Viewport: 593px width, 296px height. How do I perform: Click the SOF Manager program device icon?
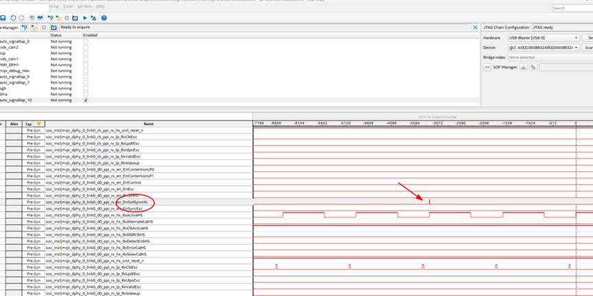pos(523,67)
